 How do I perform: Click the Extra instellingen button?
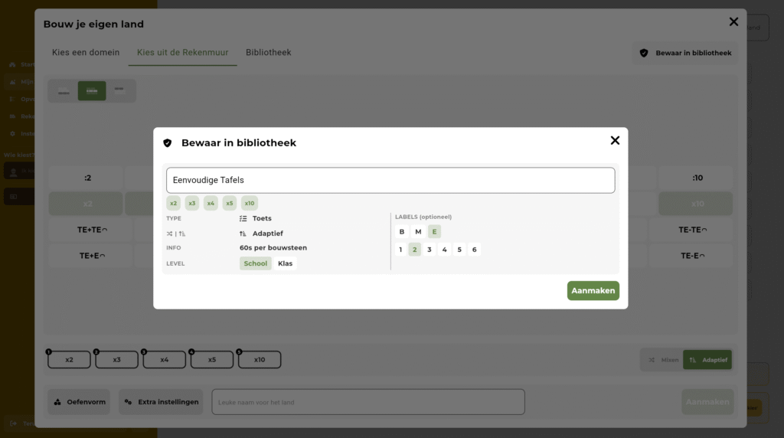(x=161, y=402)
